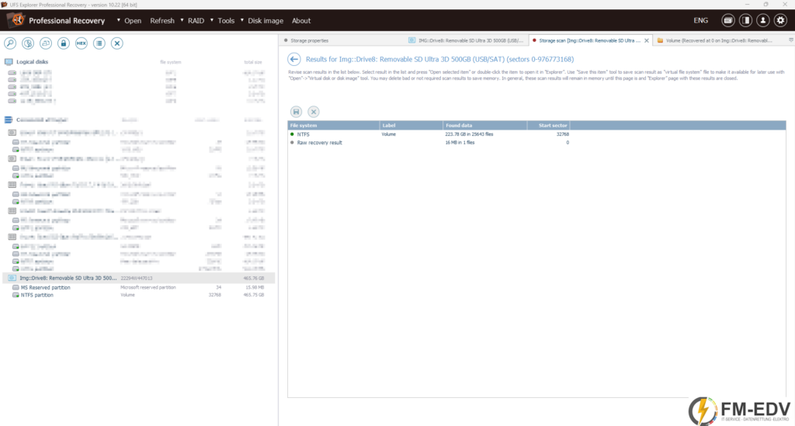
Task: Click the disk-on-disk copy toolbar icon
Action: [46, 43]
